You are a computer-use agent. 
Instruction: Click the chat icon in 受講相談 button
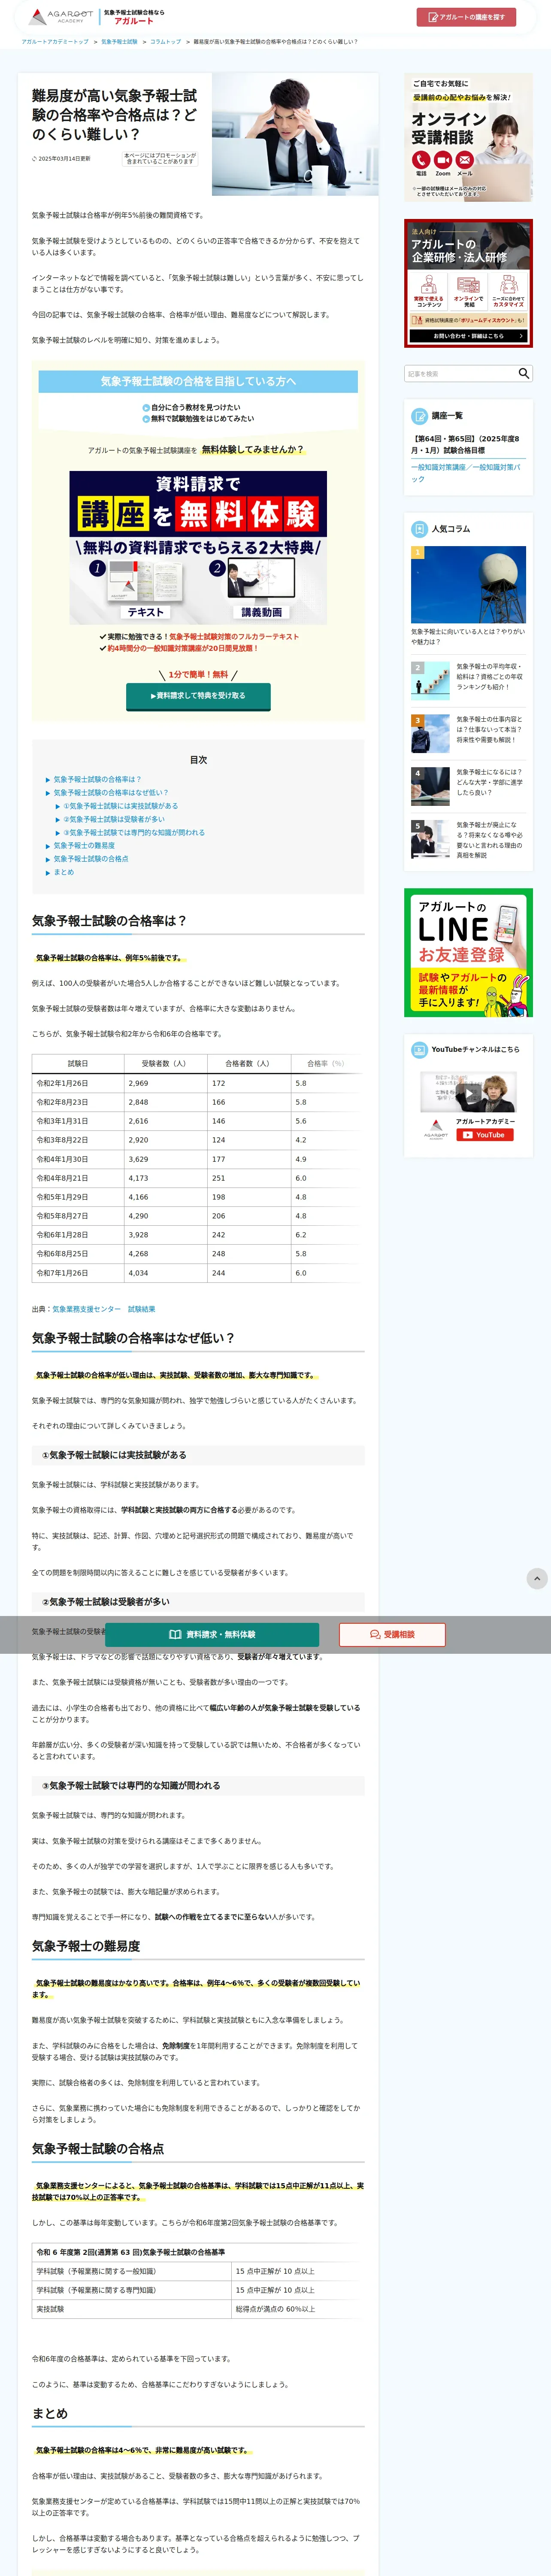coord(375,1635)
